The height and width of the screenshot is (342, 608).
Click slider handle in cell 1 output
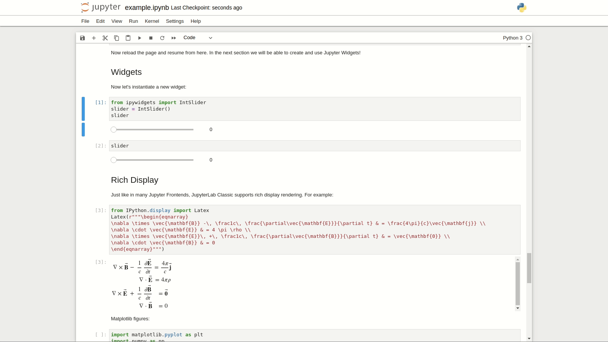pos(114,130)
